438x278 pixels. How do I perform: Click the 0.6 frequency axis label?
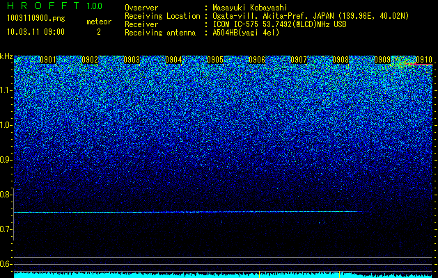(x=6, y=264)
